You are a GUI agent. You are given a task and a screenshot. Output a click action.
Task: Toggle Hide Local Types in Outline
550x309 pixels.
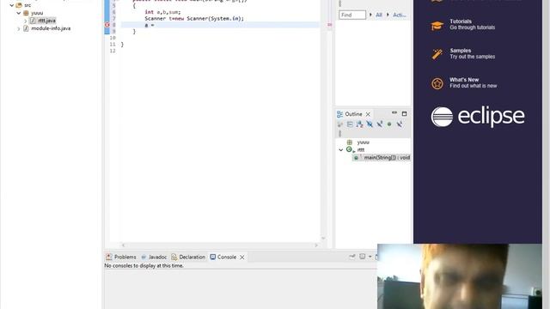[399, 124]
